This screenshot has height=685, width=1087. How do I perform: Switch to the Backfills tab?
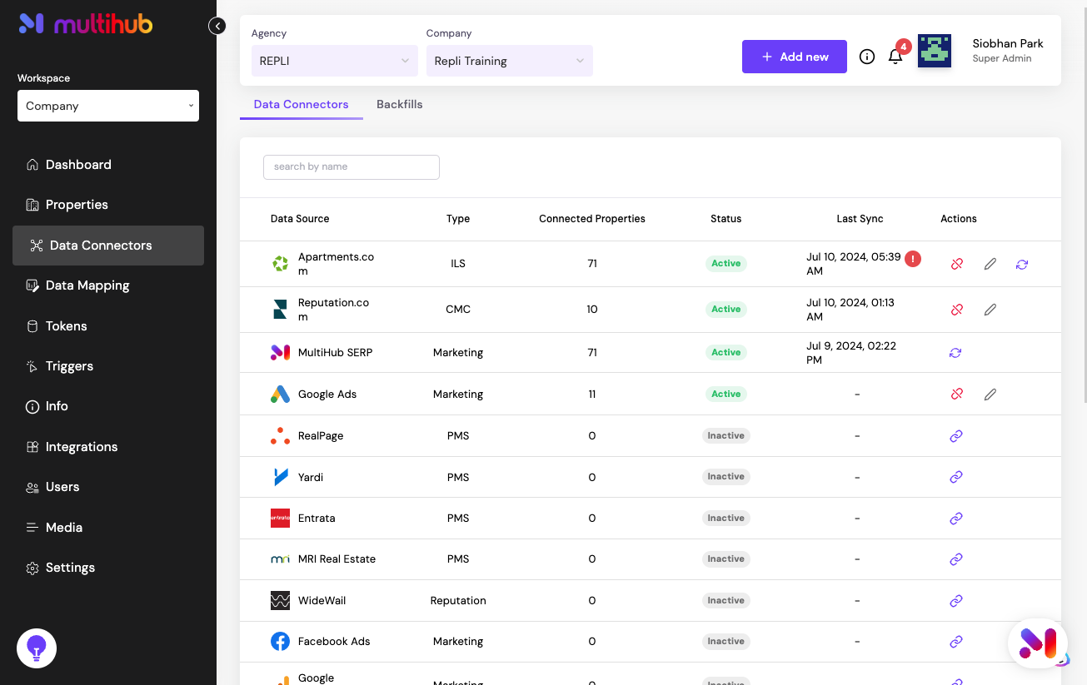[400, 105]
